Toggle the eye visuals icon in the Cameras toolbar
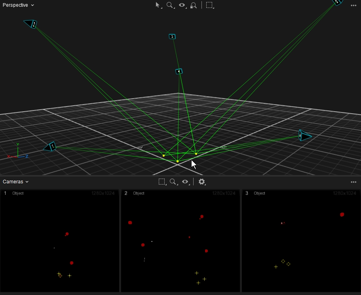This screenshot has height=295, width=361. (185, 182)
